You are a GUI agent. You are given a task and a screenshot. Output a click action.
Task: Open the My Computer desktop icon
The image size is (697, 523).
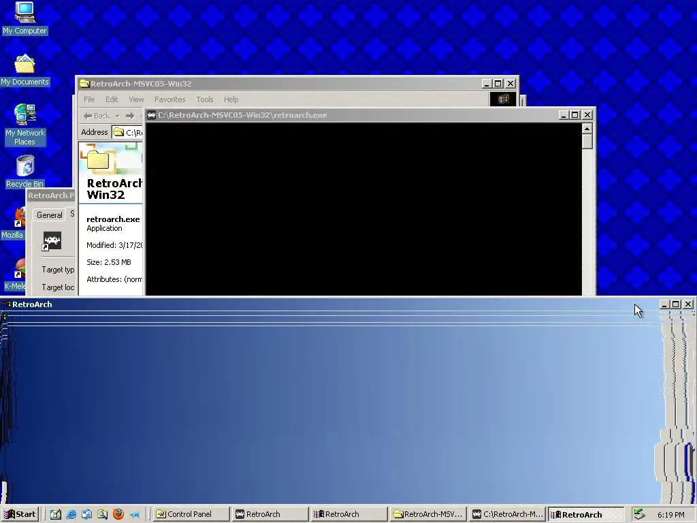click(25, 18)
